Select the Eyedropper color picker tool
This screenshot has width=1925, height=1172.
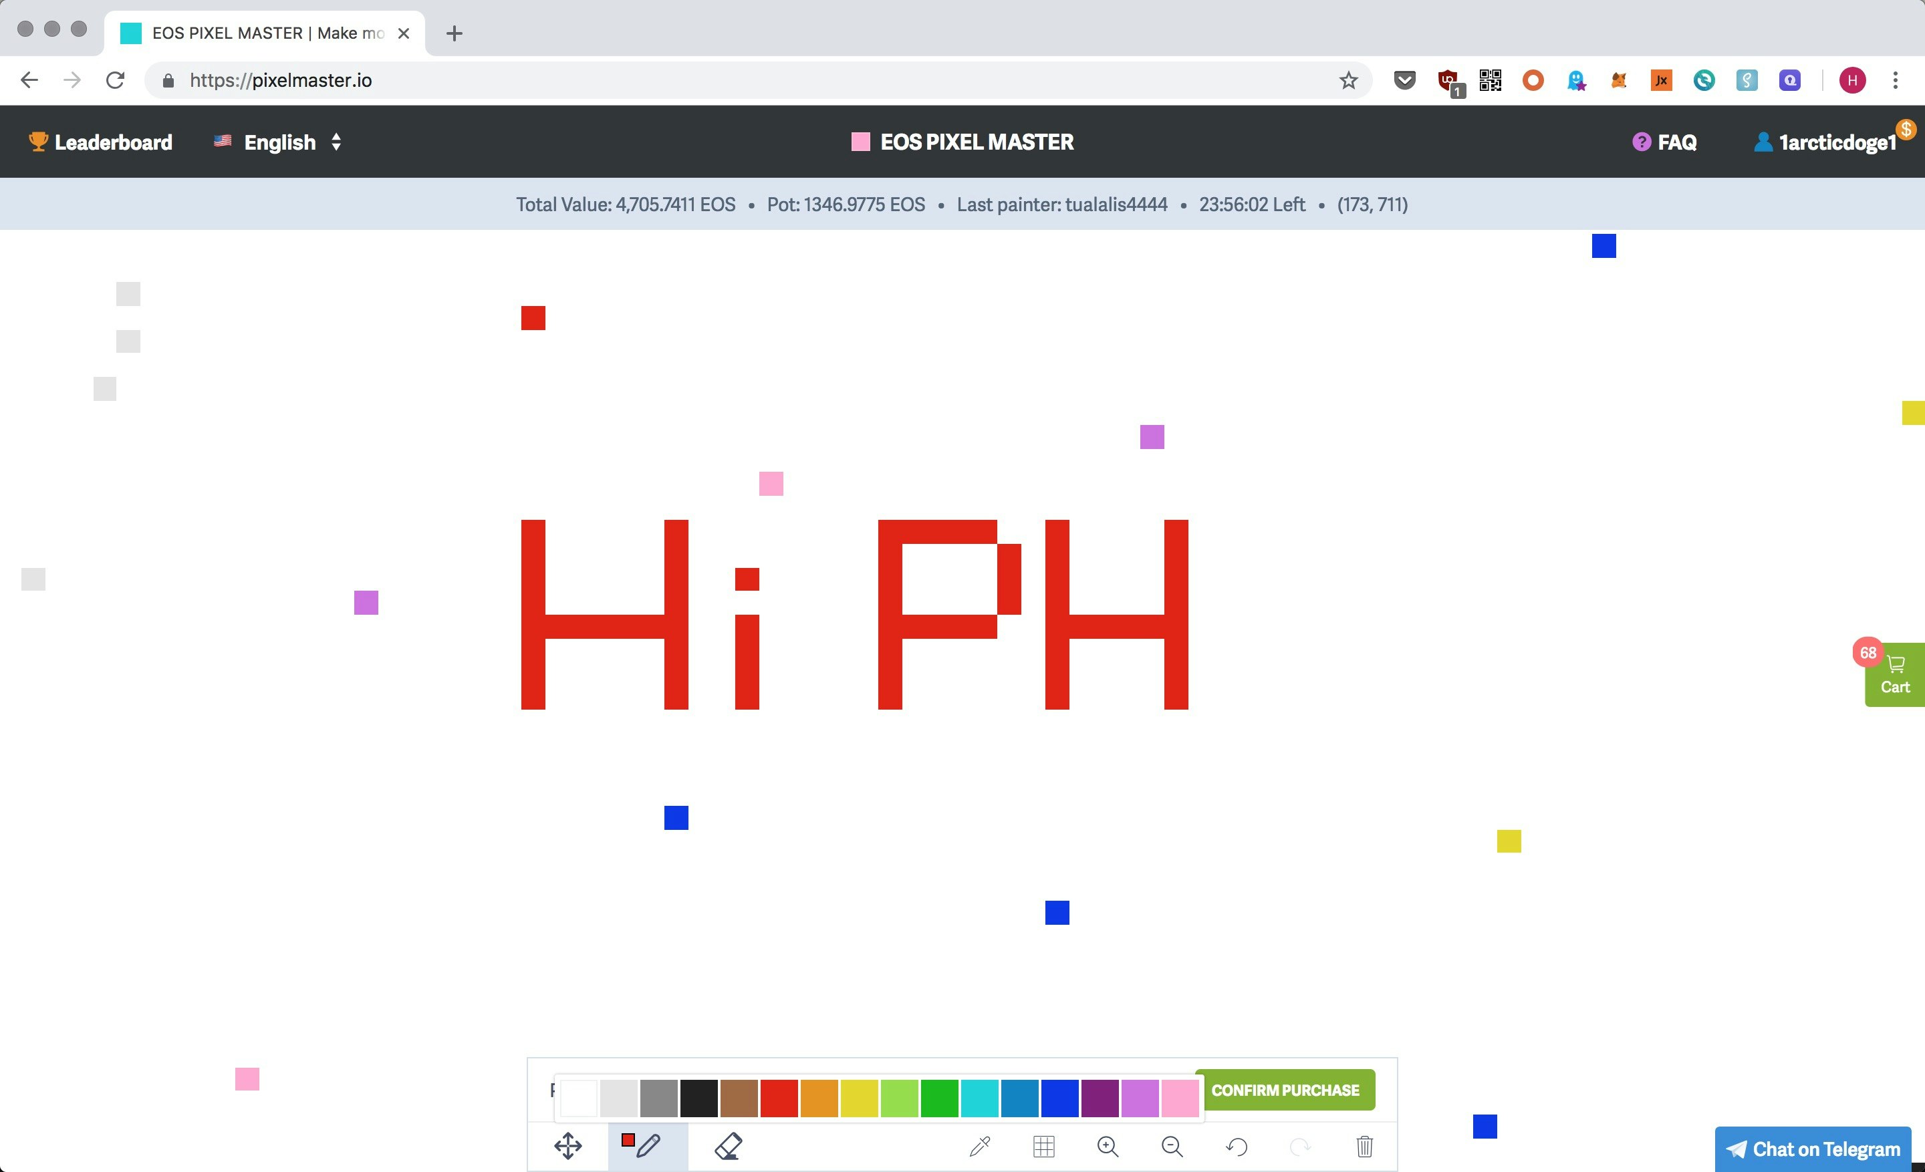point(981,1147)
